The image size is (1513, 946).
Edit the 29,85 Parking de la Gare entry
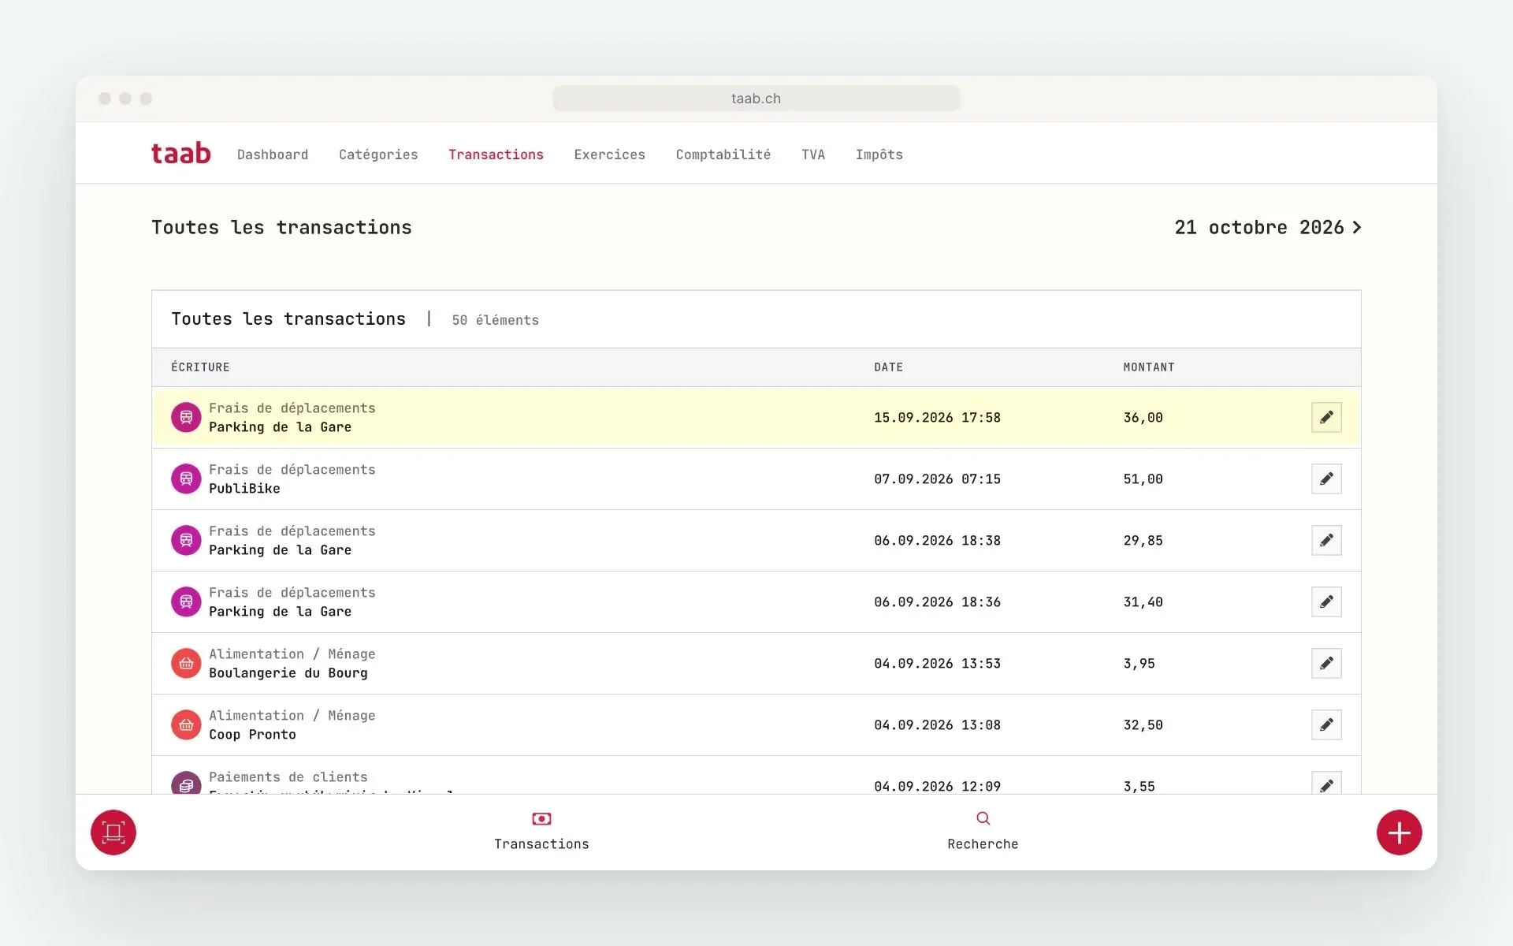click(1326, 540)
